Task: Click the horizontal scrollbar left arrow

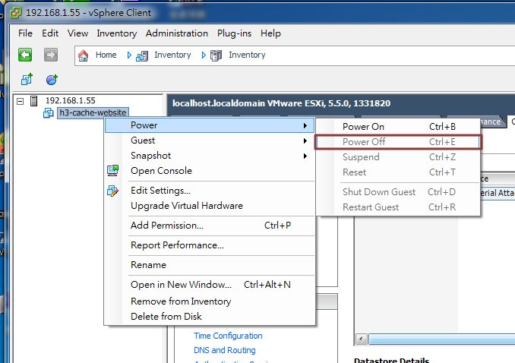Action: click(x=362, y=339)
